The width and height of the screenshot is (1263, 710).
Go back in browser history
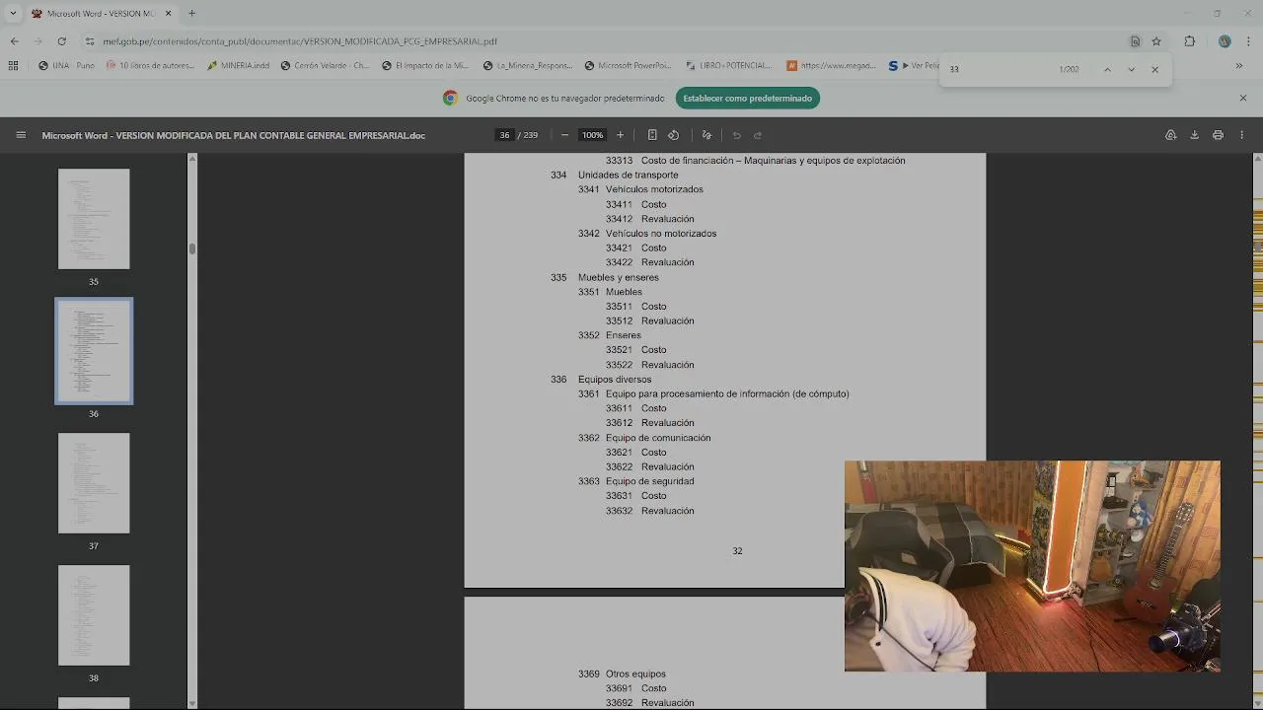14,41
